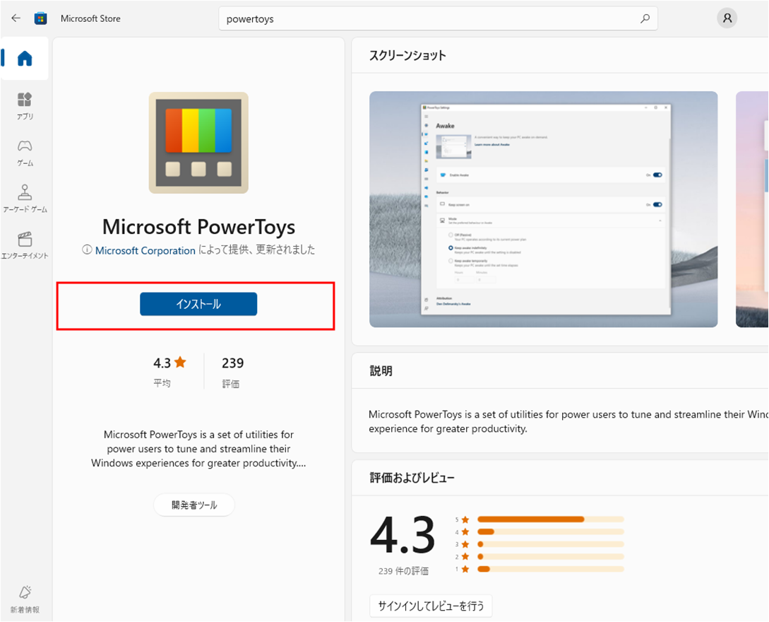
Task: Click the search magnifier icon
Action: (645, 18)
